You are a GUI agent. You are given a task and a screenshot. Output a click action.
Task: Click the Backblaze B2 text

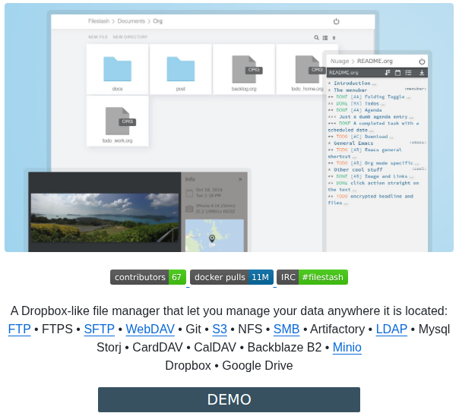click(x=284, y=348)
